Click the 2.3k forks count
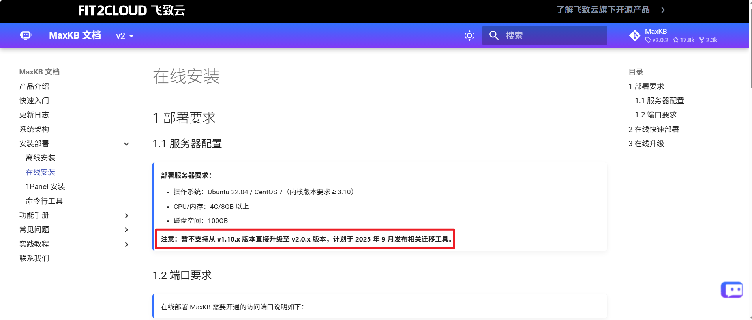This screenshot has height=320, width=752. (708, 40)
